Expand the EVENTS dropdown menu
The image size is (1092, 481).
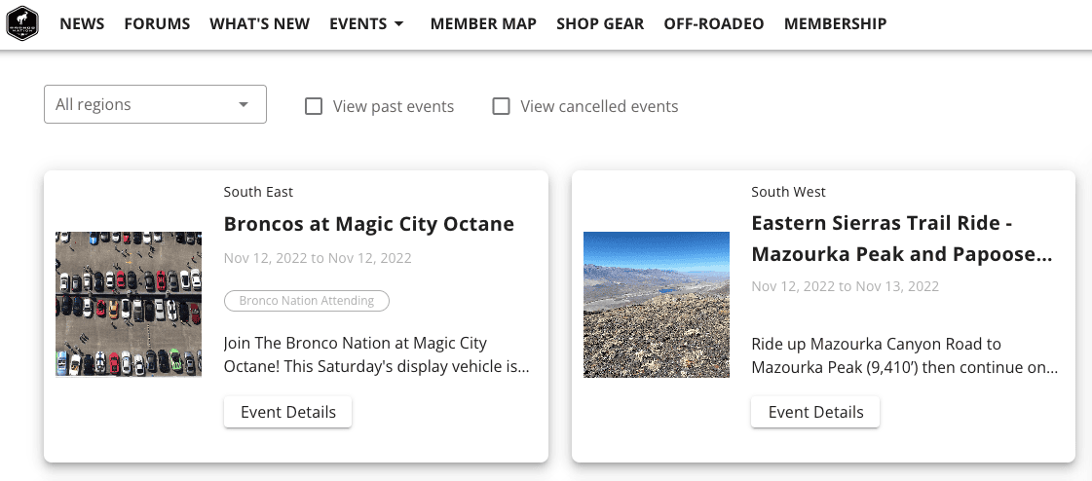coord(358,24)
